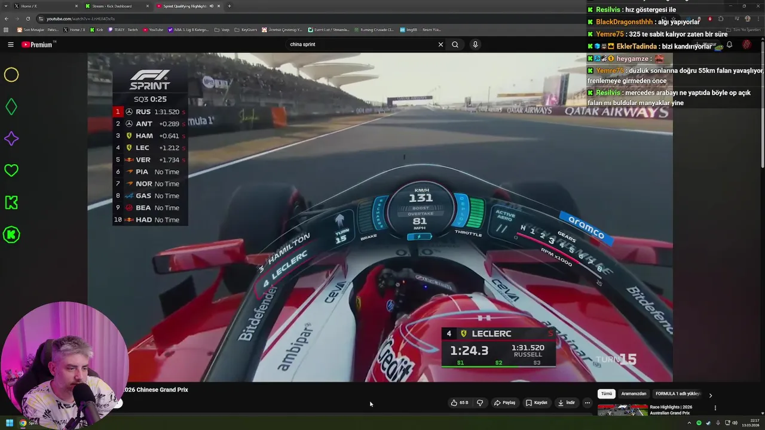
Task: Click 'heygamze' username in chat
Action: (x=632, y=59)
